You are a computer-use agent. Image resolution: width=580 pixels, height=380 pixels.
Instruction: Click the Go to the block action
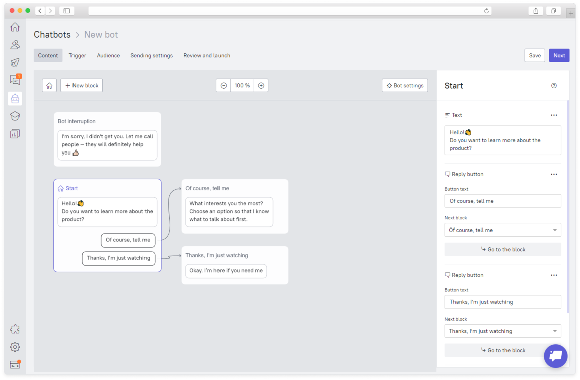tap(502, 249)
